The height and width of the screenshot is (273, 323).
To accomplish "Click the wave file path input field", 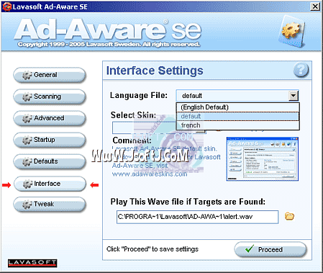I will click(198, 217).
